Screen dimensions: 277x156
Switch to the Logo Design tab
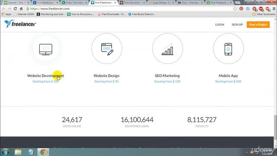[x=161, y=3]
